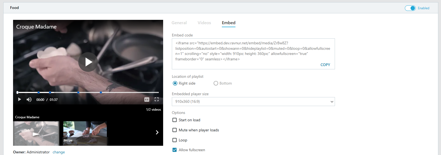Open fullscreen mode icon in player
Screen dimensions: 441x155
pos(157,100)
